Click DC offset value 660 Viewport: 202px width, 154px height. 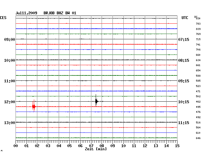pyautogui.click(x=198, y=55)
